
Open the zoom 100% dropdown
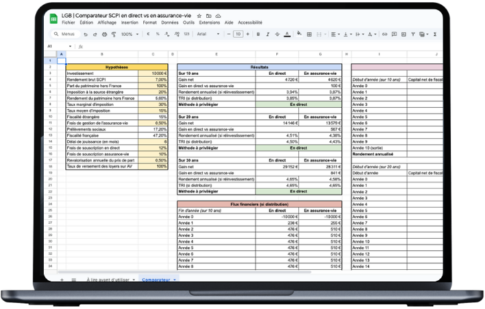pyautogui.click(x=130, y=34)
